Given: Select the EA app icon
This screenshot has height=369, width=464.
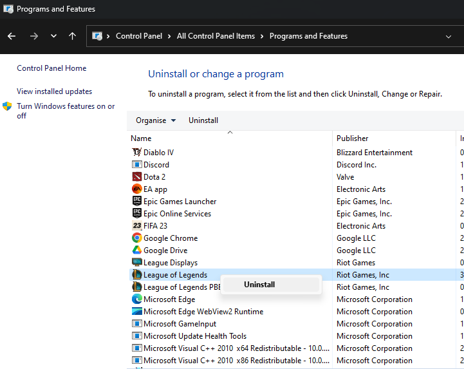Looking at the screenshot, I should click(136, 189).
